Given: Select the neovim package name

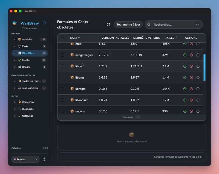Looking at the screenshot, I should click(x=80, y=111).
